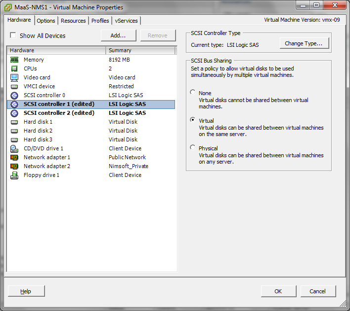This screenshot has width=350, height=311.
Task: Select the Hard disk 1 label
Action: 38,122
